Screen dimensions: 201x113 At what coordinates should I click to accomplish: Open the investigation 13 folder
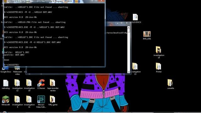[135, 66]
